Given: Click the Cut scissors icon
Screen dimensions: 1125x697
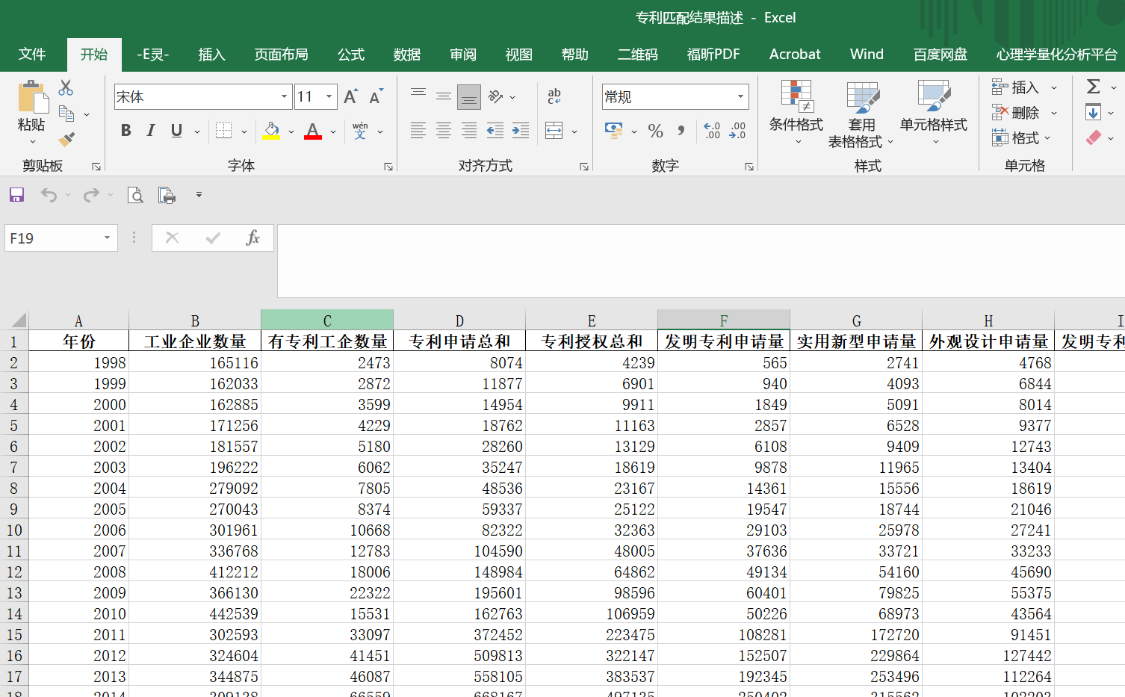Looking at the screenshot, I should pos(66,88).
